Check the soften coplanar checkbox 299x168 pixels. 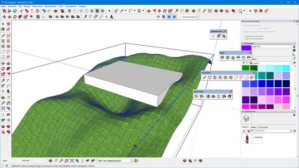tap(243, 39)
